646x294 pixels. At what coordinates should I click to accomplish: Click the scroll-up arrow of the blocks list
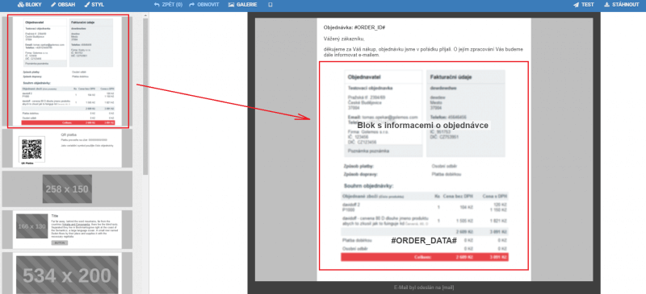point(145,15)
